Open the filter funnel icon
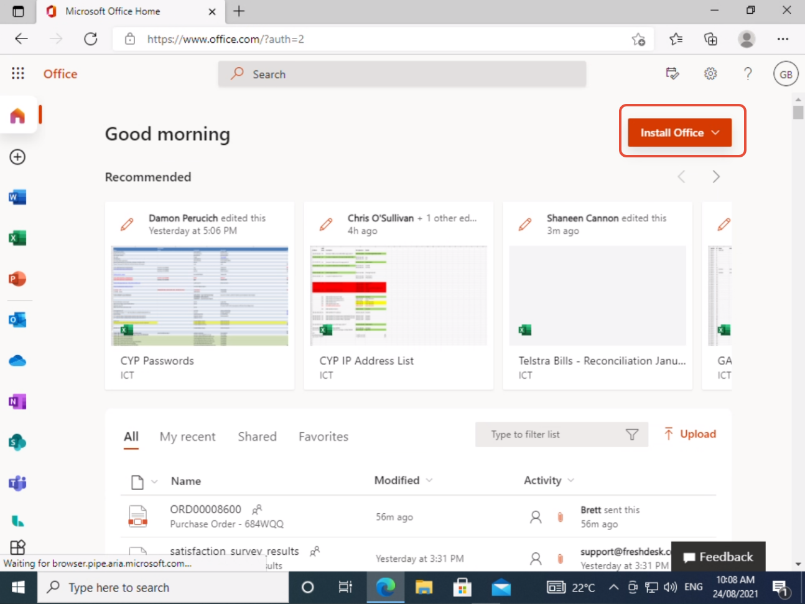The width and height of the screenshot is (805, 604). [x=632, y=434]
